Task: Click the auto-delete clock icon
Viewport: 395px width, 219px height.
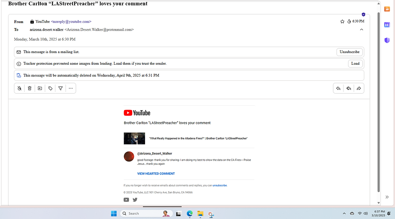Action: [19, 76]
